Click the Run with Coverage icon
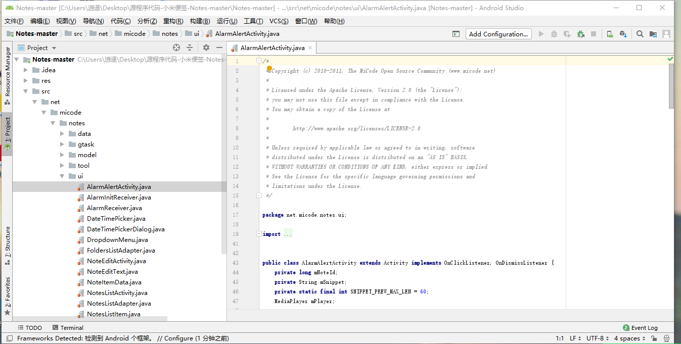The width and height of the screenshot is (681, 344). (567, 34)
